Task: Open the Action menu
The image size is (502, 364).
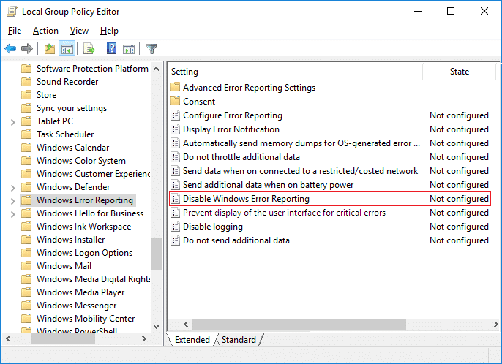Action: (x=45, y=31)
